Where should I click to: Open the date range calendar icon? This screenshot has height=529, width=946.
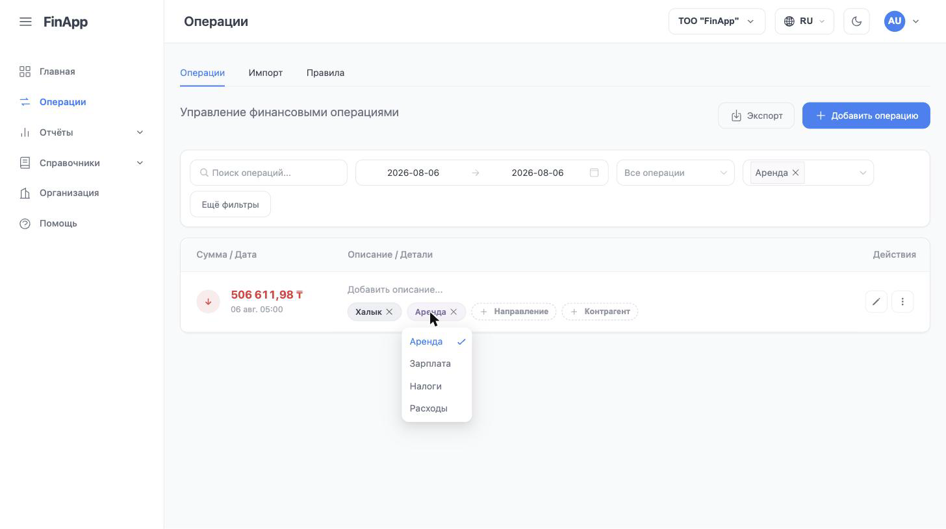(x=594, y=173)
